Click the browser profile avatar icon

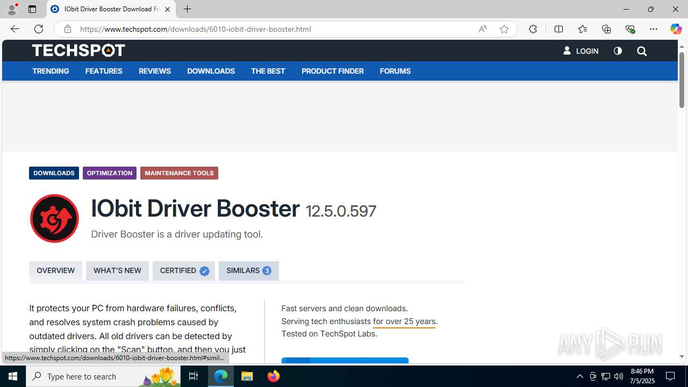tap(12, 9)
